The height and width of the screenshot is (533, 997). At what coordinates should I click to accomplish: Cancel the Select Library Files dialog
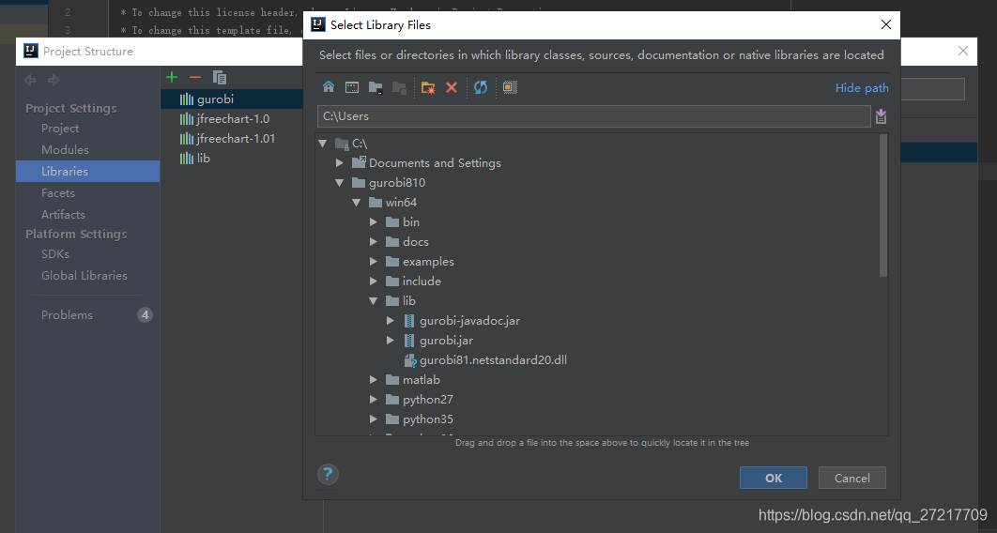click(852, 478)
